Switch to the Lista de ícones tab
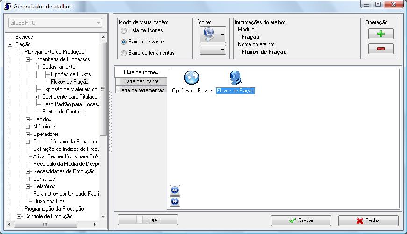The width and height of the screenshot is (407, 234). pos(140,72)
